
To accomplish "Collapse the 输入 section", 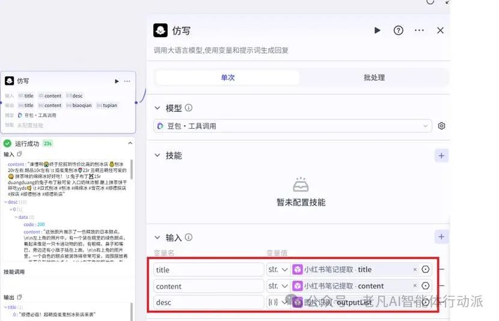I will (157, 237).
